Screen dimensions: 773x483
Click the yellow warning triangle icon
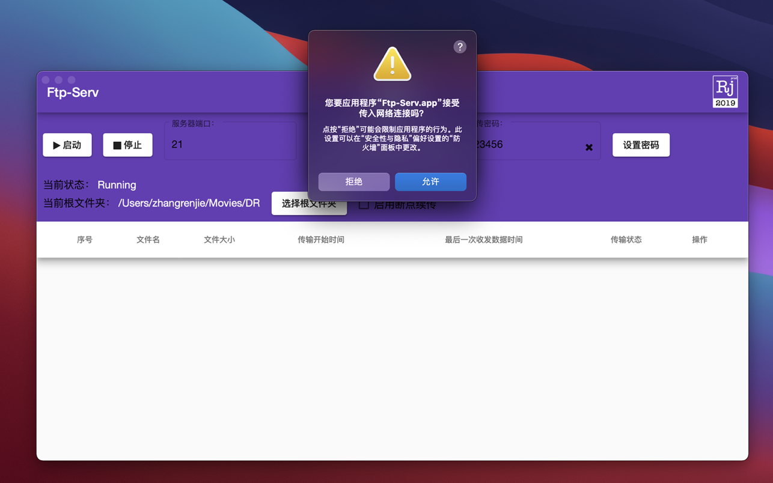[x=393, y=64]
